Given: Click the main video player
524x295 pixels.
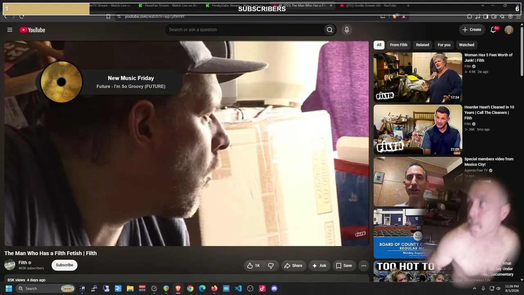Looking at the screenshot, I should (187, 143).
